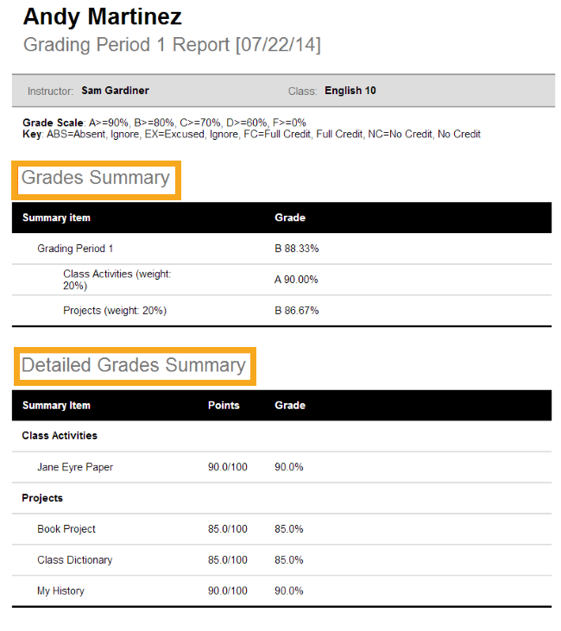The image size is (561, 631).
Task: Select the Jane Eyre Paper assignment
Action: (x=75, y=467)
